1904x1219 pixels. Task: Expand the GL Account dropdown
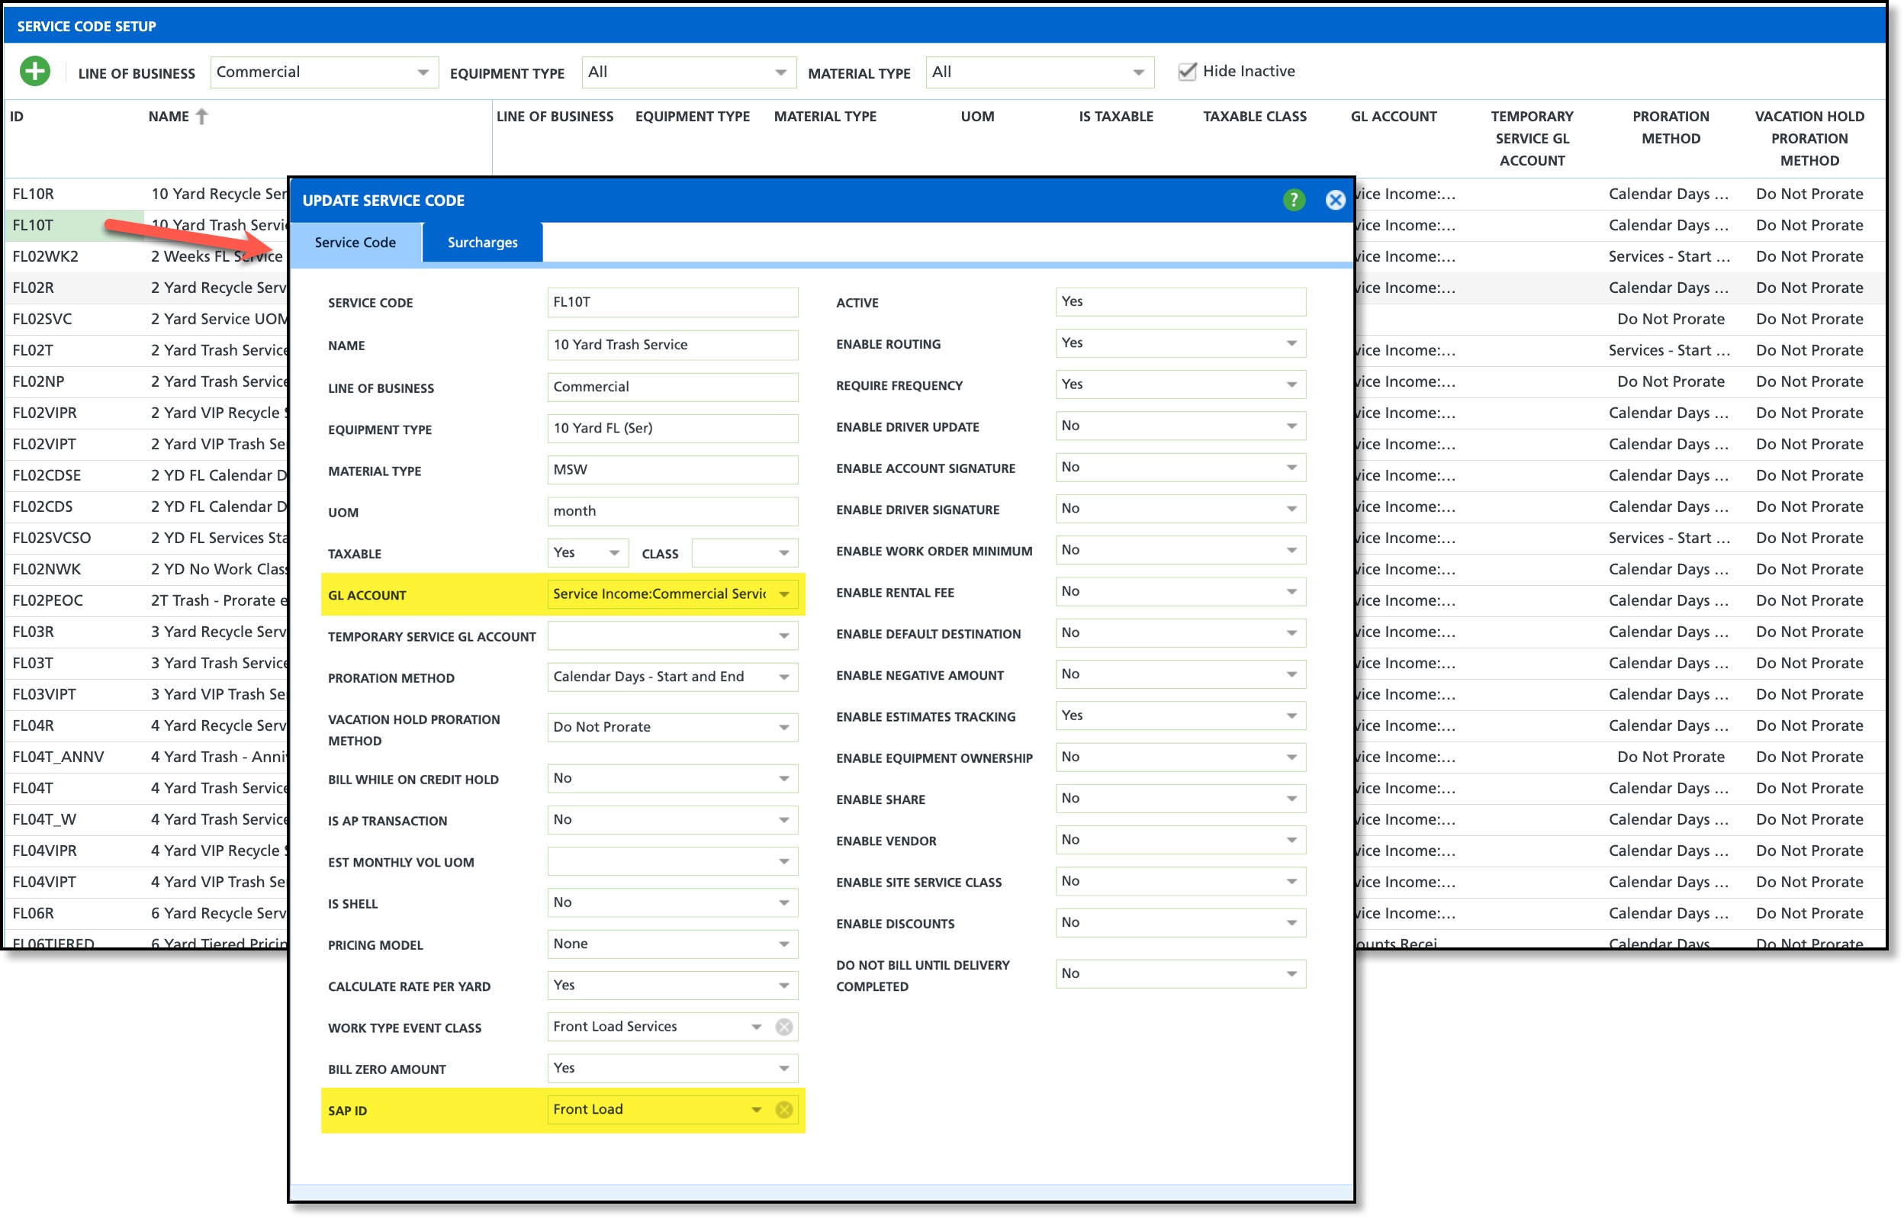[x=783, y=593]
